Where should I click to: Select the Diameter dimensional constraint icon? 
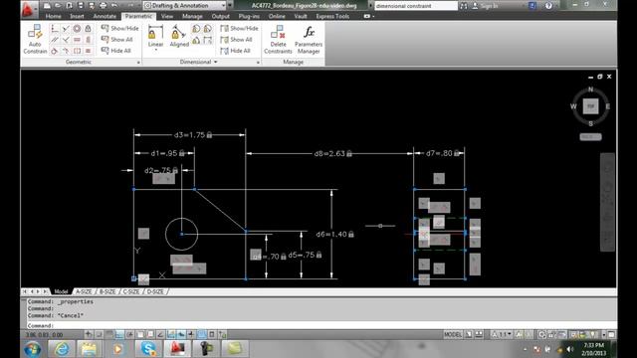pos(208,29)
